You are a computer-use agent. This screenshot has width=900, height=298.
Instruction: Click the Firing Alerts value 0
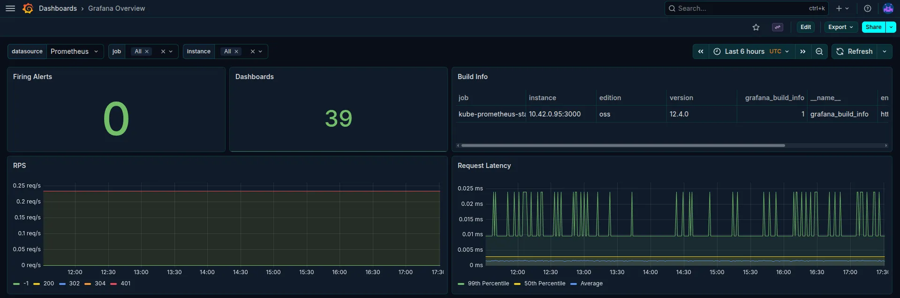click(x=116, y=119)
